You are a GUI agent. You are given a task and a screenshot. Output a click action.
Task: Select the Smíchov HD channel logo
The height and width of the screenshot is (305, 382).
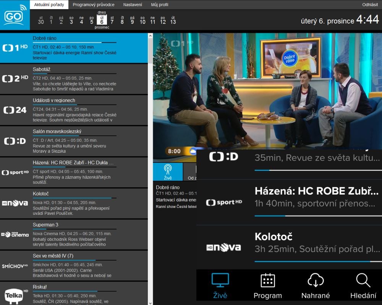15,266
